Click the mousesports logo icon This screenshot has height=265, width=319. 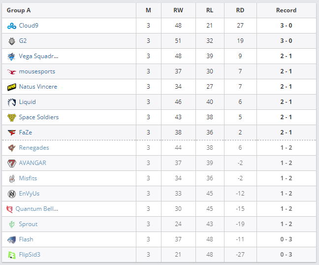pyautogui.click(x=12, y=71)
